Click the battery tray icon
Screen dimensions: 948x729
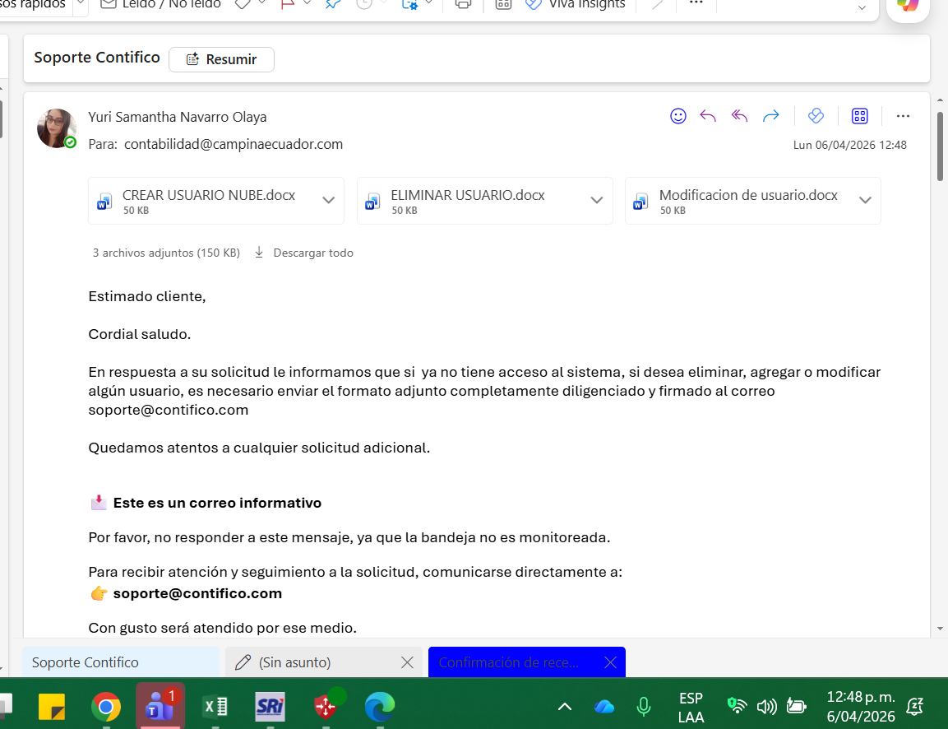click(x=796, y=706)
